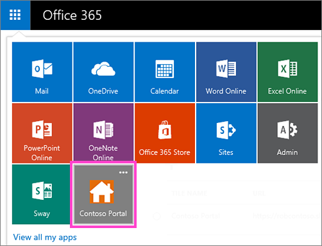Screen dimensions: 322x246
Task: Open the app launcher waffle icon
Action: click(15, 15)
